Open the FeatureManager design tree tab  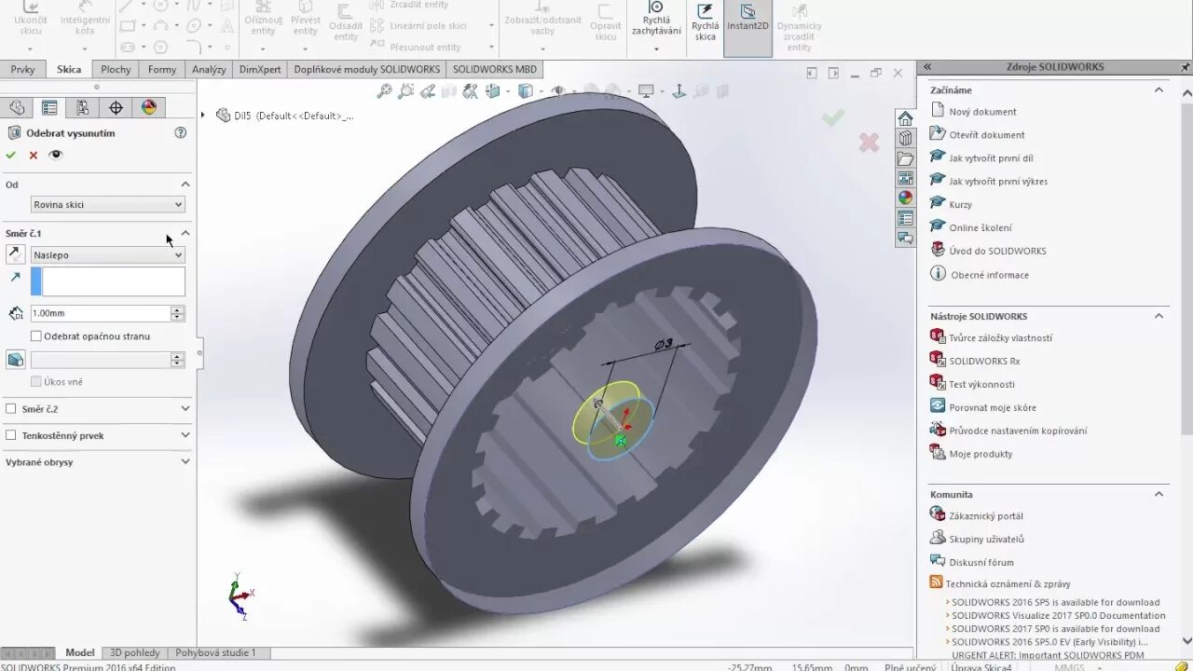17,107
